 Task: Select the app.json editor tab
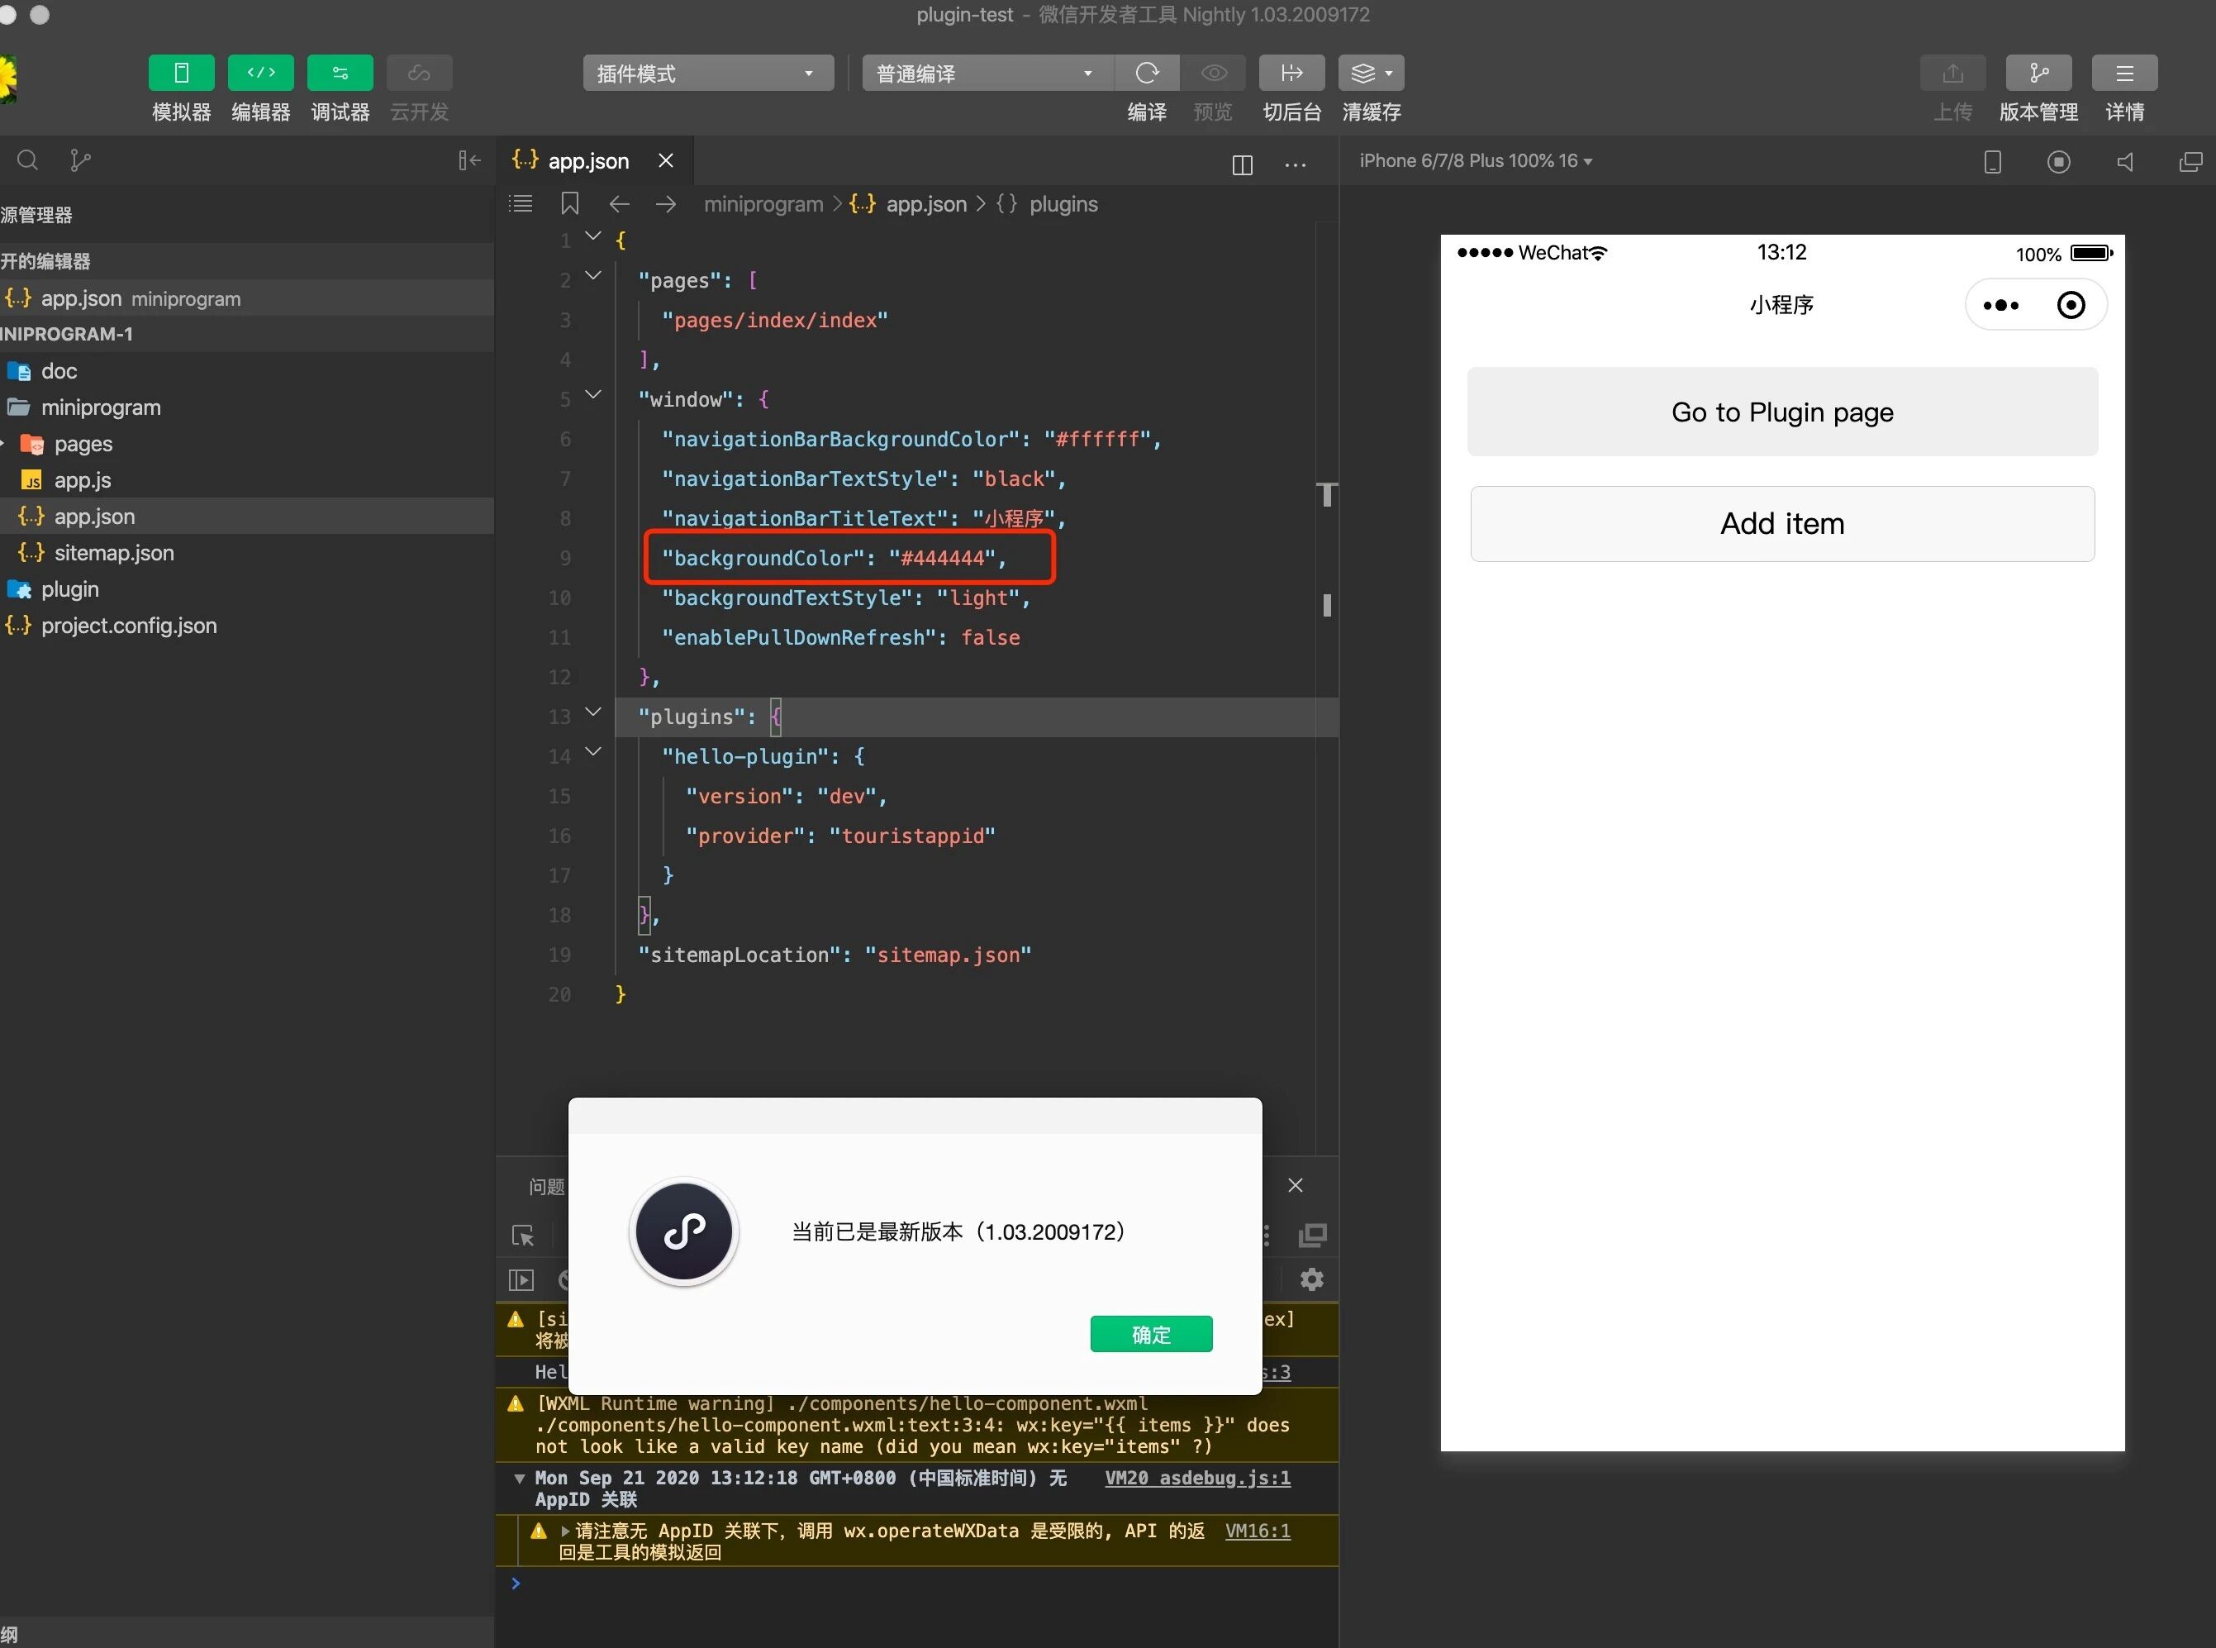pos(587,160)
